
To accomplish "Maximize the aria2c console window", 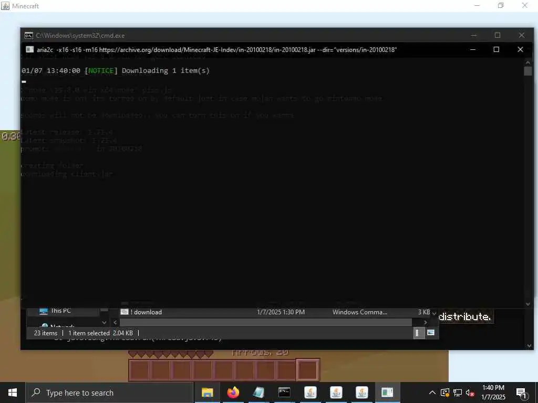I will click(496, 49).
